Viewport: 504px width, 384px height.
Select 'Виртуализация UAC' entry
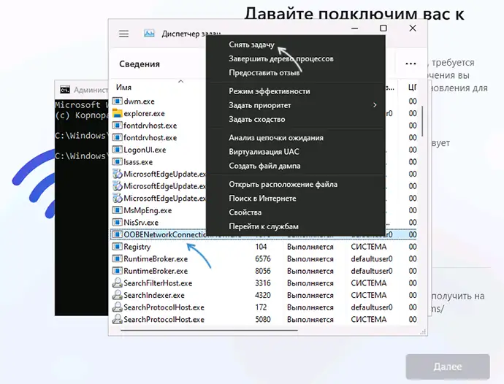[x=264, y=152]
